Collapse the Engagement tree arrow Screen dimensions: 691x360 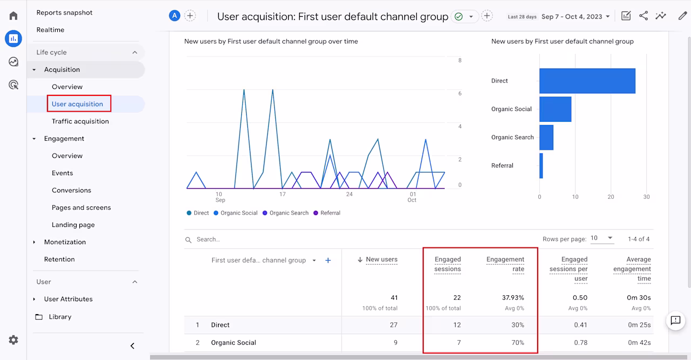[x=35, y=139]
